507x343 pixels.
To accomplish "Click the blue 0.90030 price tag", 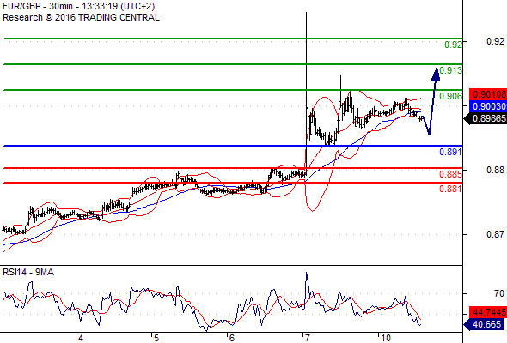I will [x=488, y=106].
